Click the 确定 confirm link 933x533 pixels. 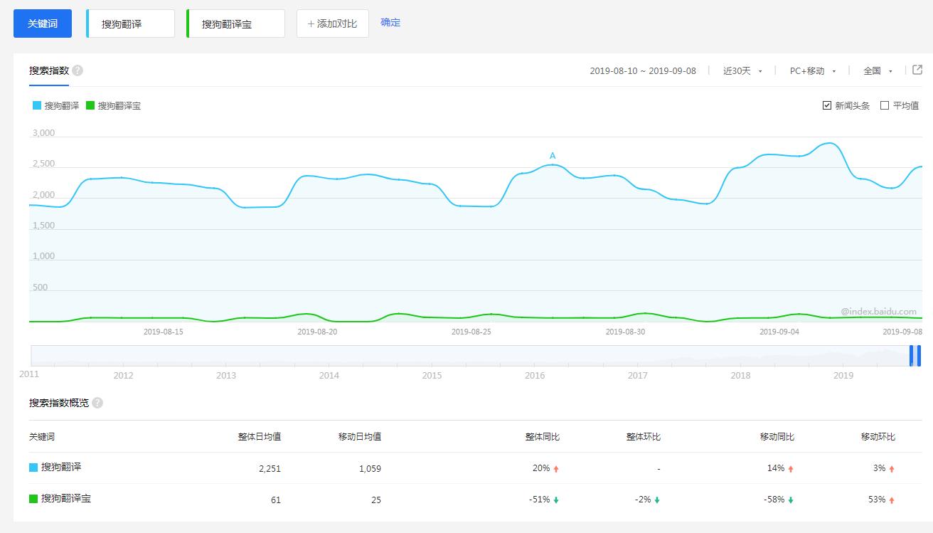pos(390,23)
